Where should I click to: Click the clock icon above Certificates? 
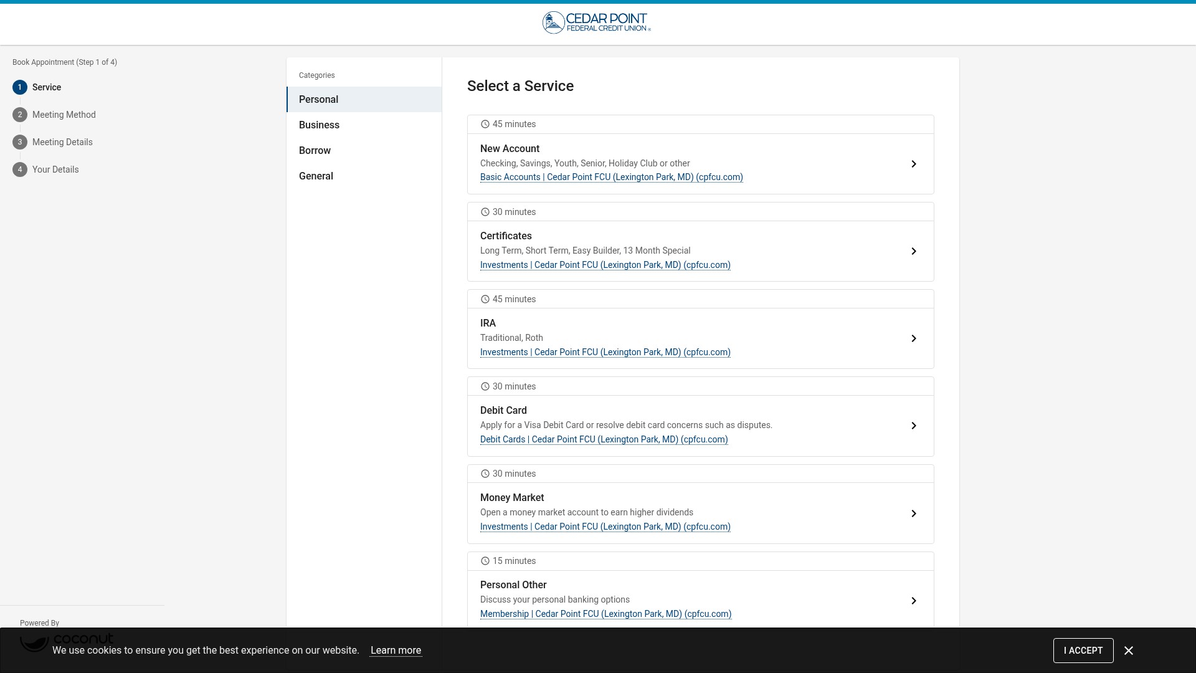pyautogui.click(x=485, y=212)
